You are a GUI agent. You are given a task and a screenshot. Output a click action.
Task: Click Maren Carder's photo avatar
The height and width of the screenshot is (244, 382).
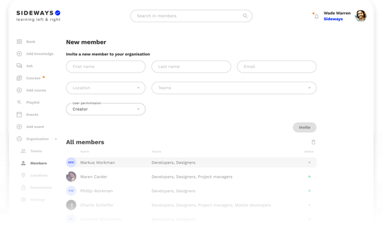71,177
